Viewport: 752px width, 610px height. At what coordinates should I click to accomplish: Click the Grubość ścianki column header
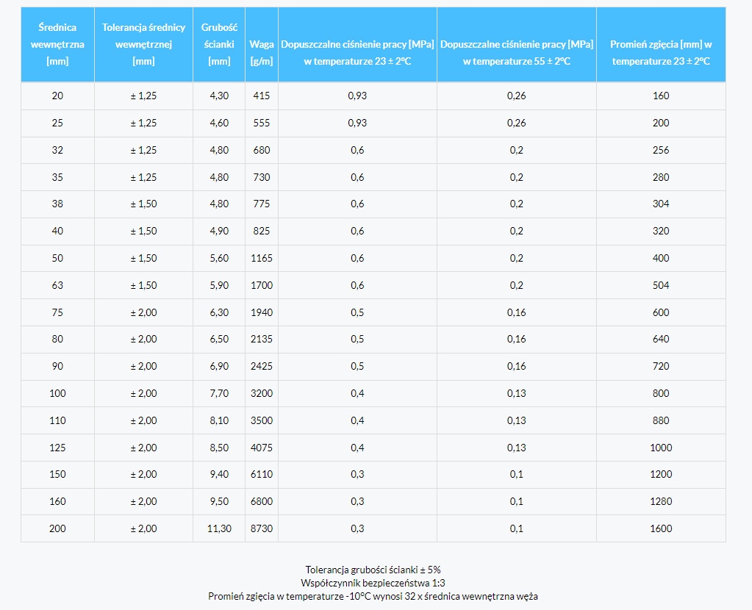(219, 44)
